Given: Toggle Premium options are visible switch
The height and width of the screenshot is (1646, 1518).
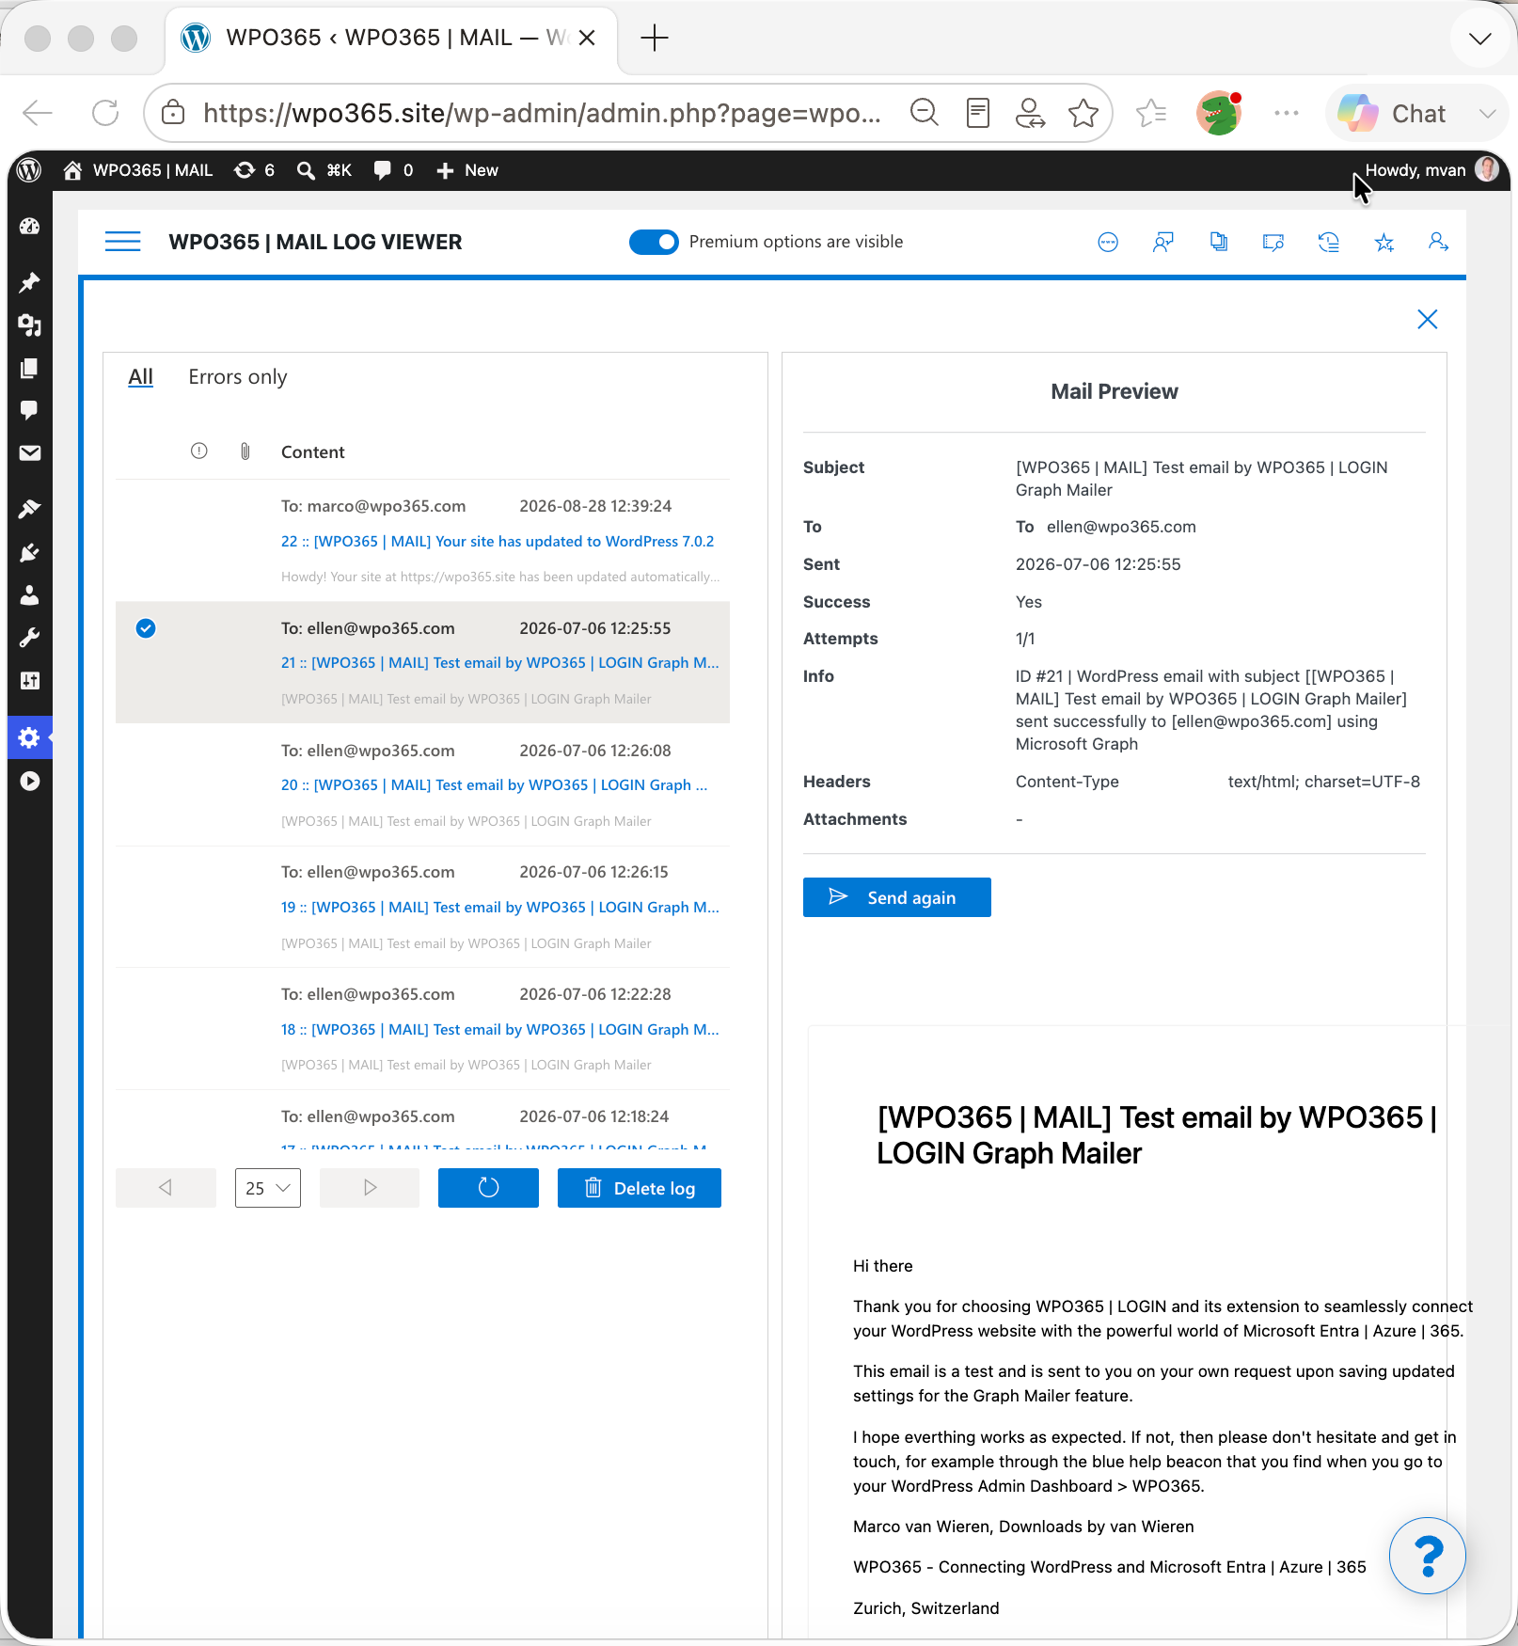Looking at the screenshot, I should tap(654, 242).
